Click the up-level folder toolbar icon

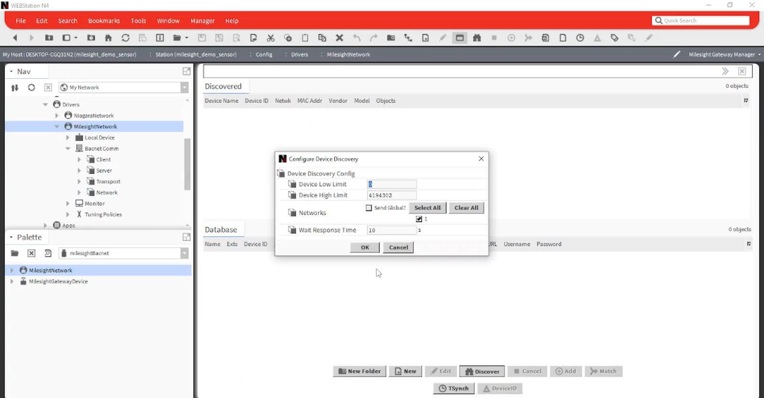[x=49, y=38]
